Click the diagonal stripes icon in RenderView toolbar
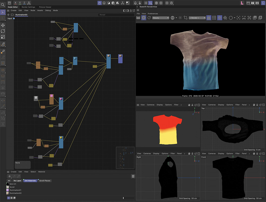The height and width of the screenshot is (202, 266). coord(249,18)
